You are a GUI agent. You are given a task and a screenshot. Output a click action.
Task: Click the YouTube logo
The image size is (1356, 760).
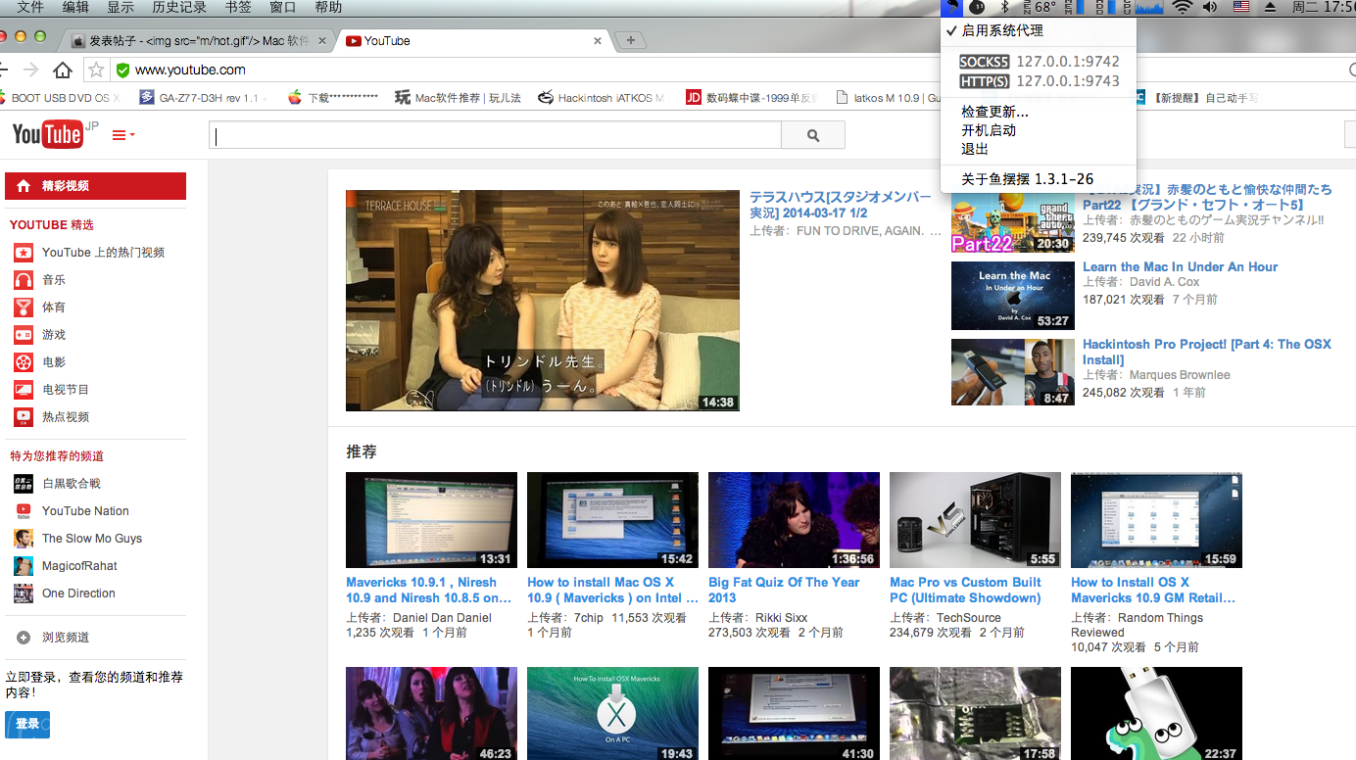46,133
